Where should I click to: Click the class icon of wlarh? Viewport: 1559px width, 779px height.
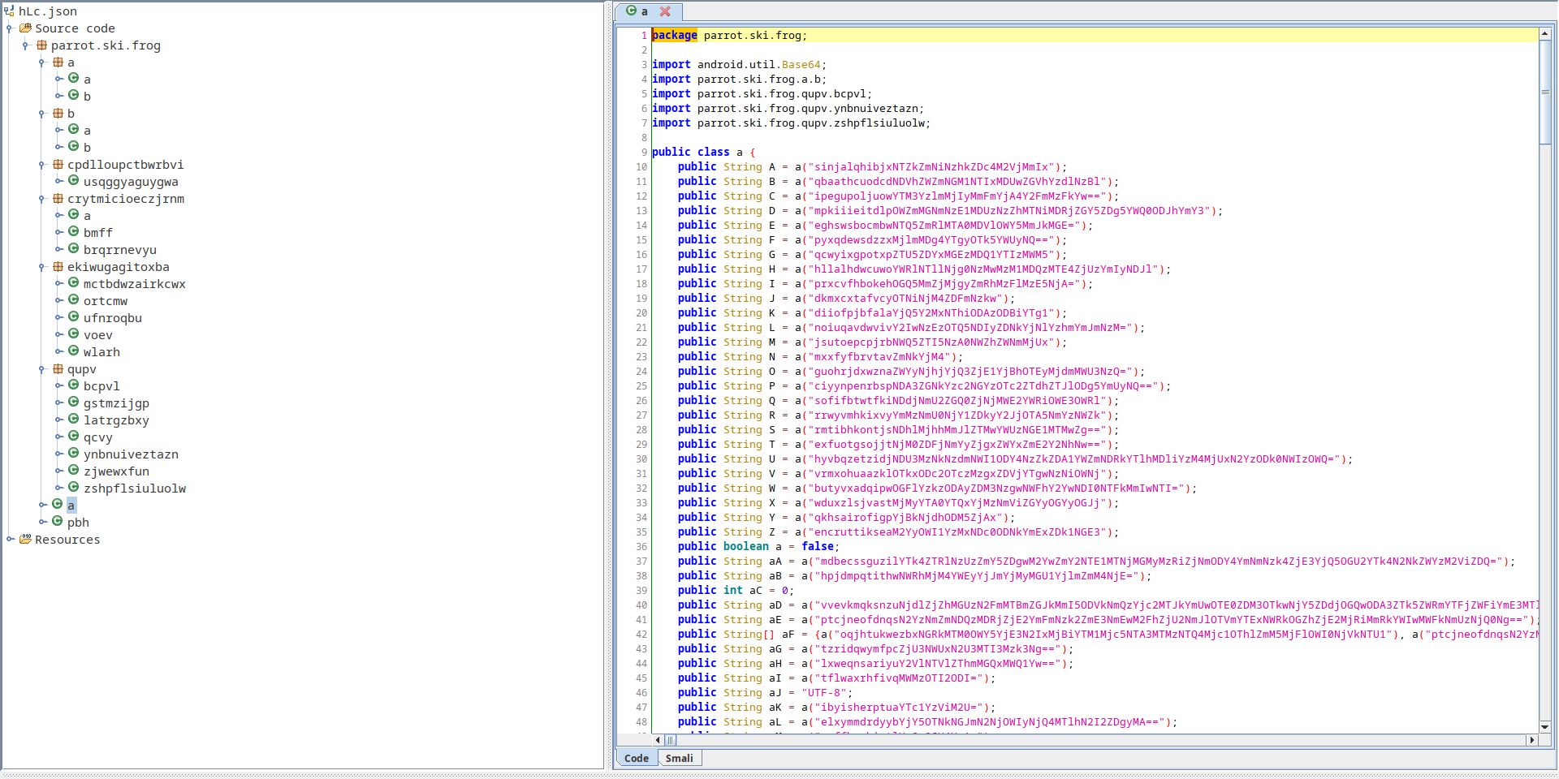tap(74, 351)
